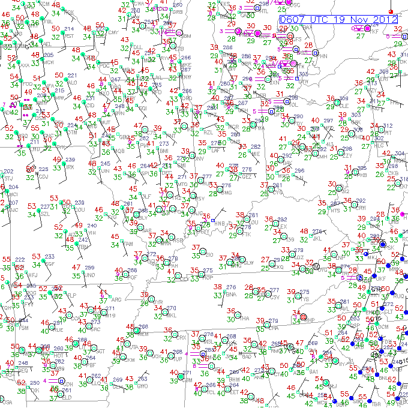The image size is (408, 408).
Task: Click the LIT station circle marker
Action: point(76,344)
